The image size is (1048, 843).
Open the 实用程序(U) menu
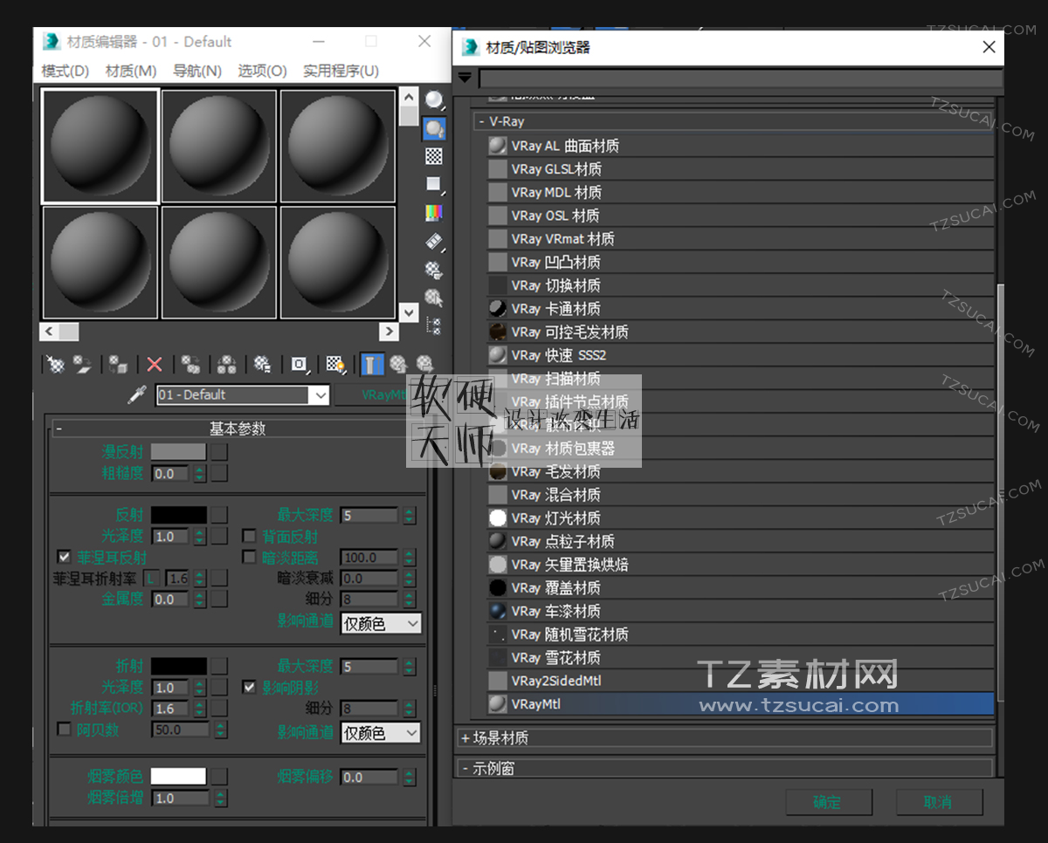[x=341, y=71]
